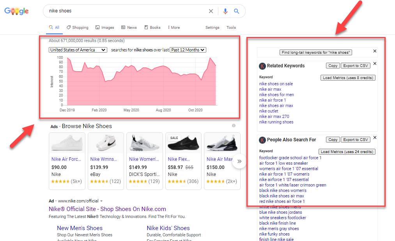Show more shoe ads with next arrow
This screenshot has height=241, width=395.
tap(239, 161)
